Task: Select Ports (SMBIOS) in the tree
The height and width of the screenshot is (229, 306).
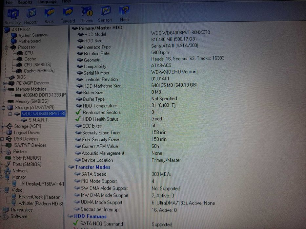Action: click(x=27, y=164)
